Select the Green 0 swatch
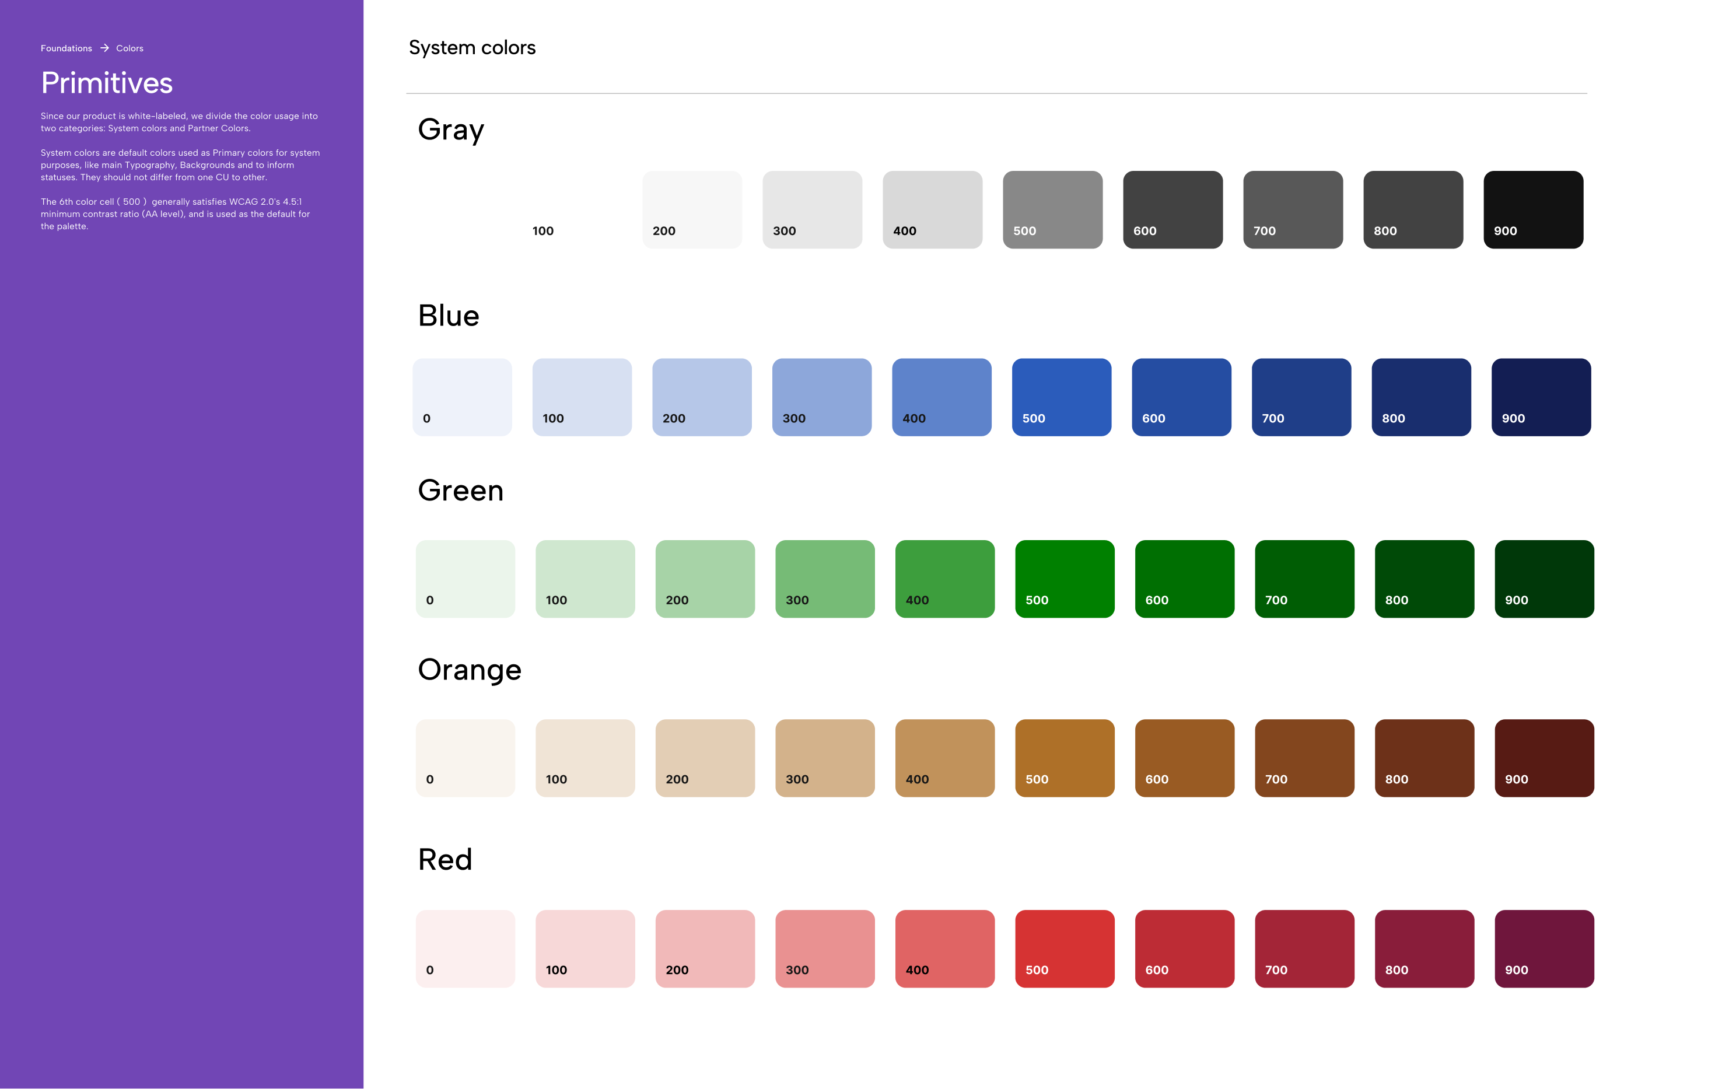 (x=466, y=579)
